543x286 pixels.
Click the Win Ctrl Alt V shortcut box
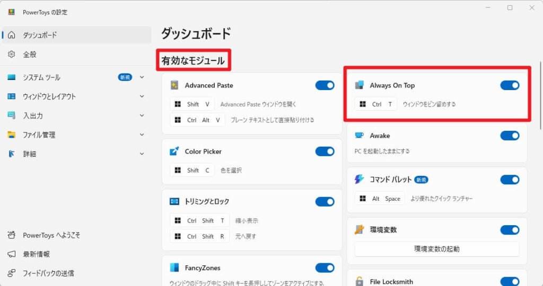click(197, 120)
